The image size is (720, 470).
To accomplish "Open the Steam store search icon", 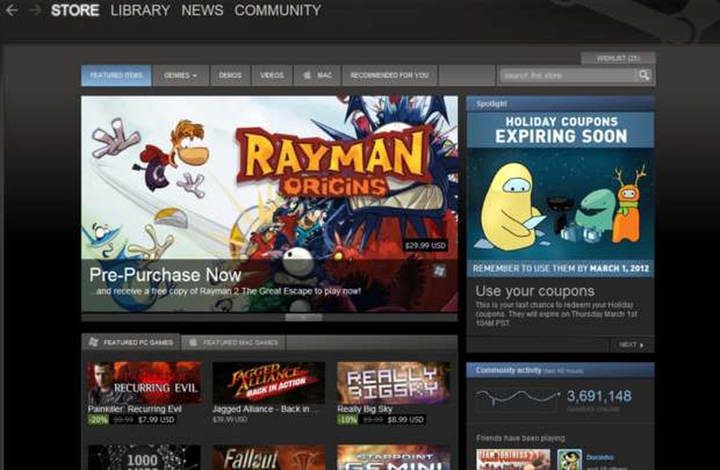I will tap(644, 75).
